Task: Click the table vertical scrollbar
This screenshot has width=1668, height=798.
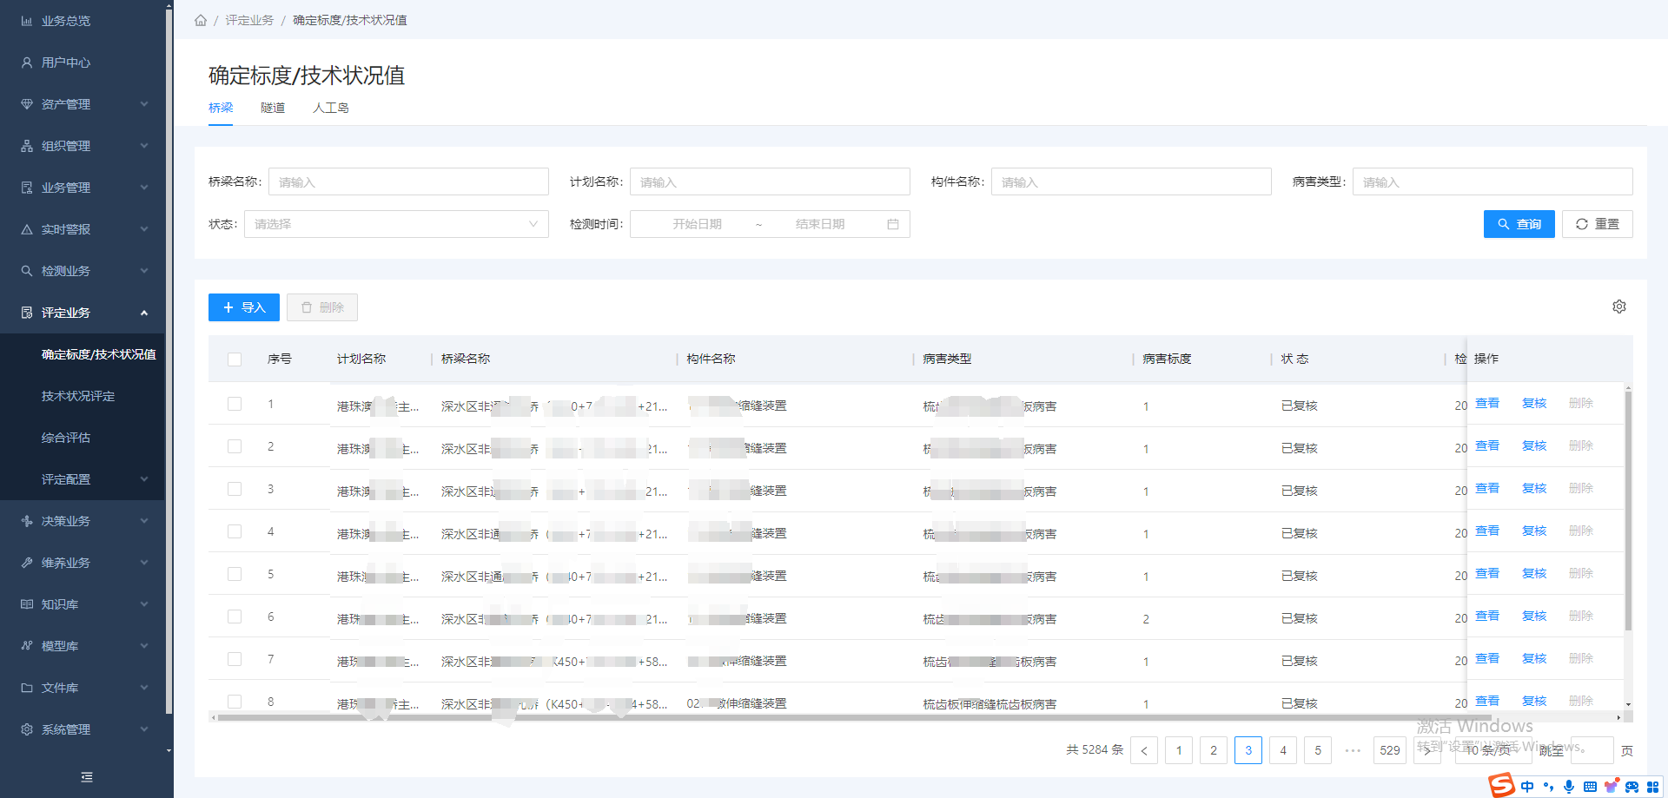Action: pos(1628,511)
